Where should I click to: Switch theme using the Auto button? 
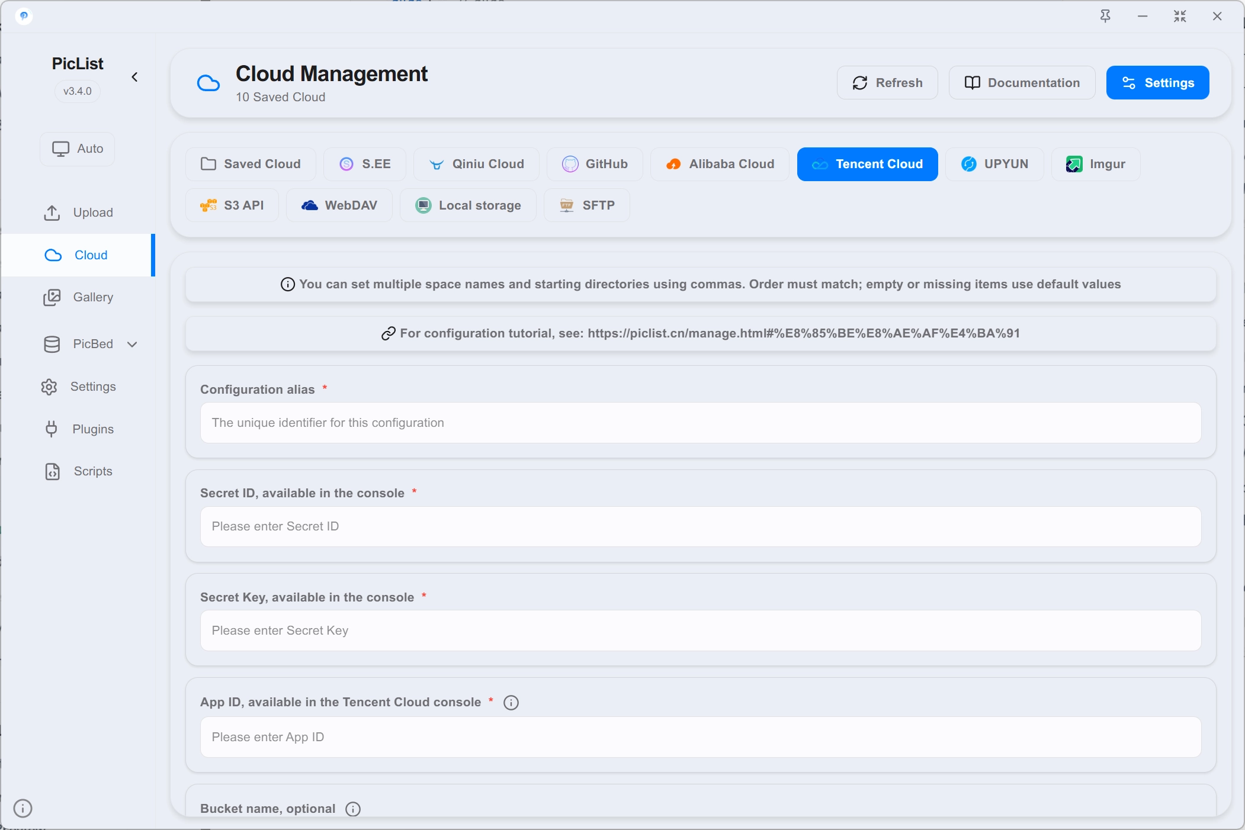tap(78, 149)
